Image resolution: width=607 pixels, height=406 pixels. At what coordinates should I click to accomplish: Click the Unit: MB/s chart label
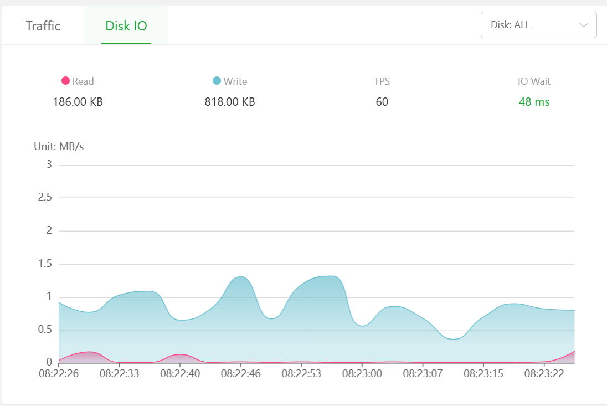click(59, 147)
